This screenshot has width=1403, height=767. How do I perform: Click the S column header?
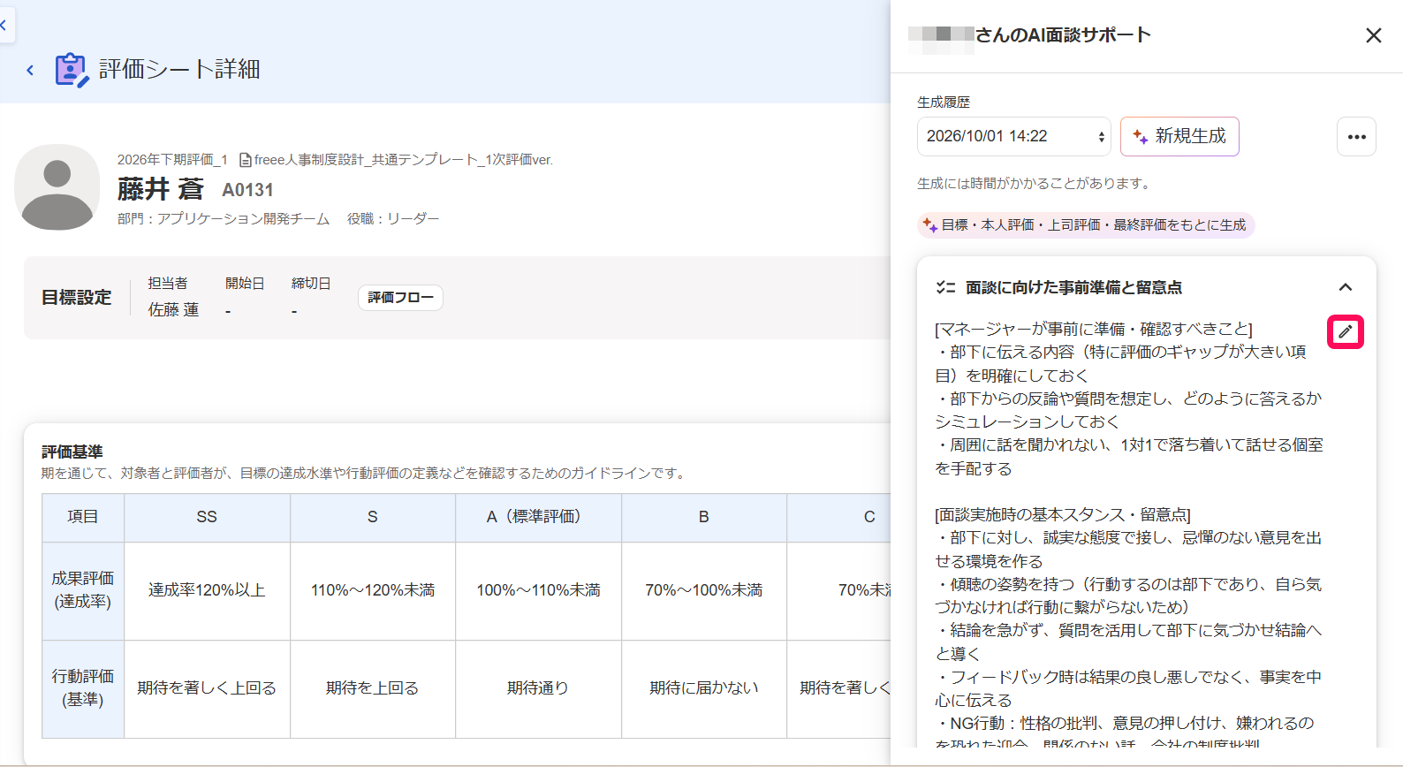tap(373, 517)
